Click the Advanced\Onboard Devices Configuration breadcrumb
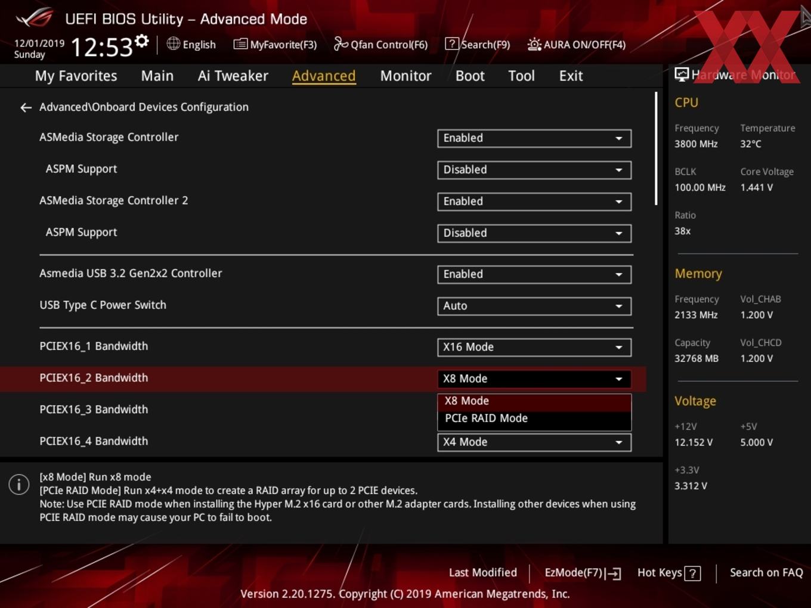Image resolution: width=811 pixels, height=608 pixels. coord(144,107)
